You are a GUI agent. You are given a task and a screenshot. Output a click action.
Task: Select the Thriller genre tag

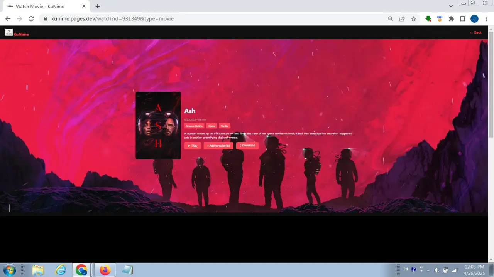tap(225, 126)
